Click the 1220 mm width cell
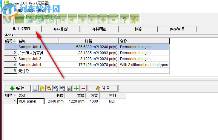218x140 pixels. 76,101
